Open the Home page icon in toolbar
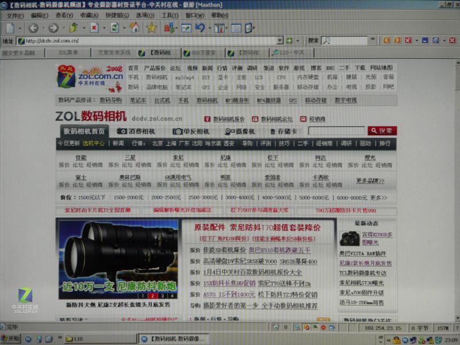 tap(135, 28)
